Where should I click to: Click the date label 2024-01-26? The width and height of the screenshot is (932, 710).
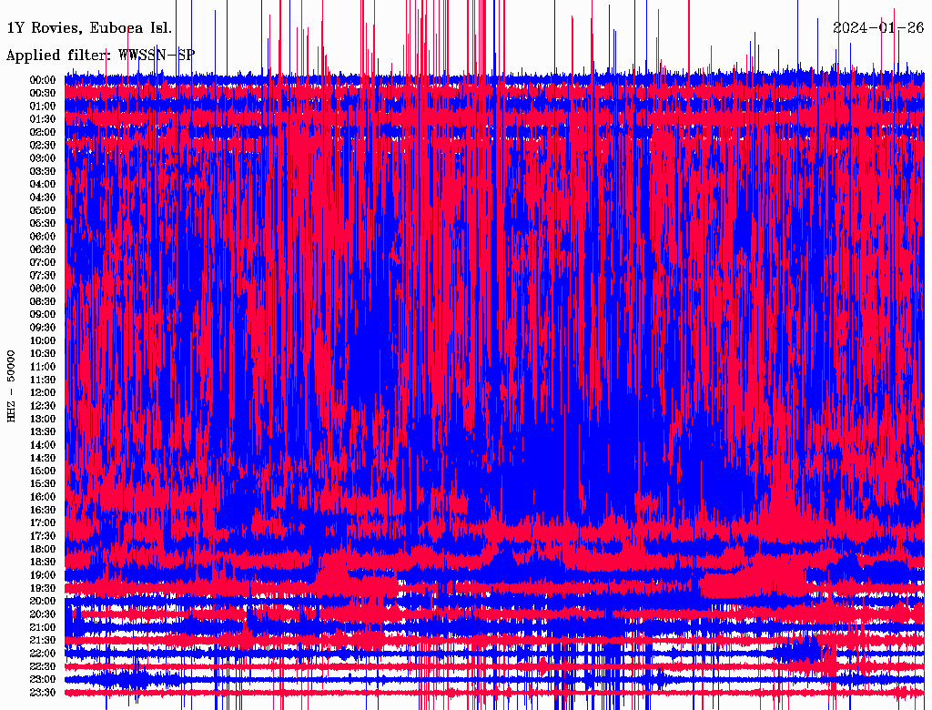click(x=877, y=27)
